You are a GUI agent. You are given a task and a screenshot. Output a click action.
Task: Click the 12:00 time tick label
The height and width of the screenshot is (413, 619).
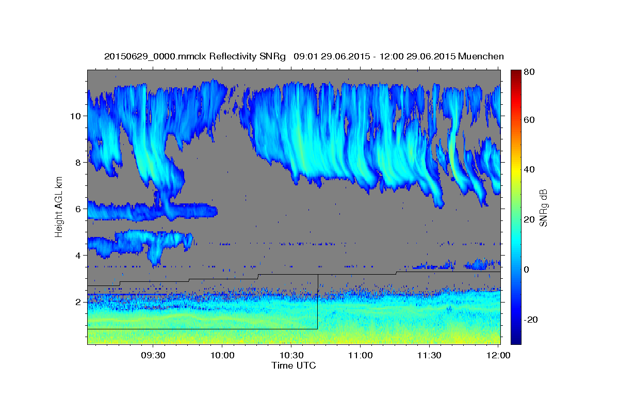[x=498, y=356]
